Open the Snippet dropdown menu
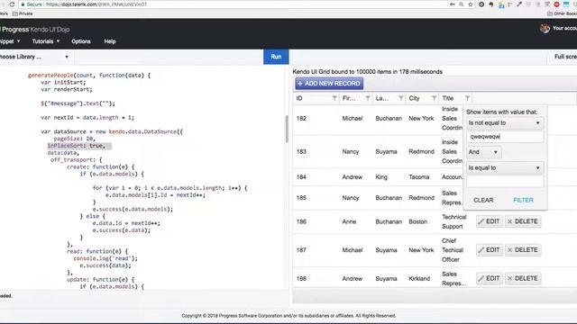The height and width of the screenshot is (324, 577). [10, 41]
